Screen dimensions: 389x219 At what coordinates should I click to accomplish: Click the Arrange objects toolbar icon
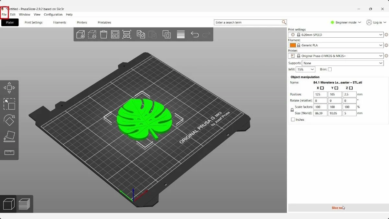coord(115,34)
